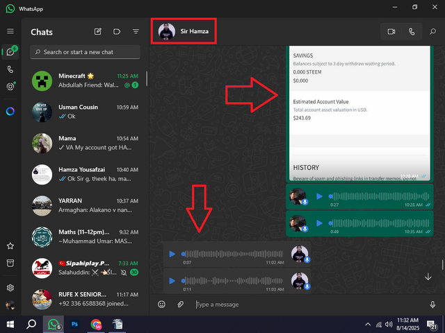Screen dimensions: 445x333
Task: Click Sir Hamza avatar on 0:07 voice message
Action: coord(300,254)
